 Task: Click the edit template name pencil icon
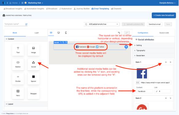(x=26, y=24)
